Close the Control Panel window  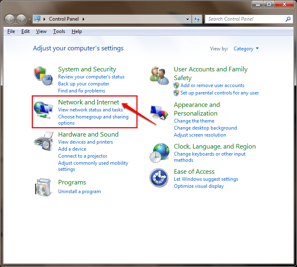[x=284, y=4]
